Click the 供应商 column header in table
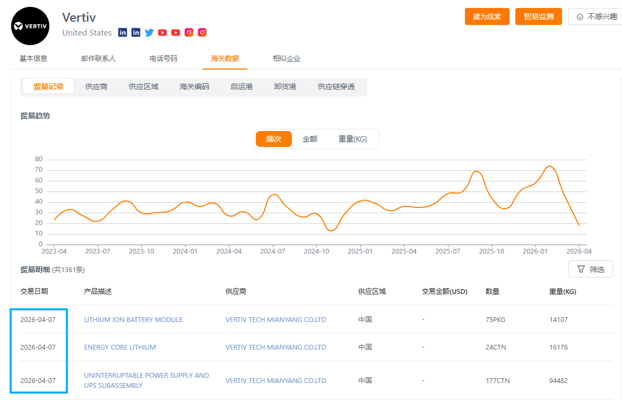Screen dimensions: 622x400 point(236,291)
